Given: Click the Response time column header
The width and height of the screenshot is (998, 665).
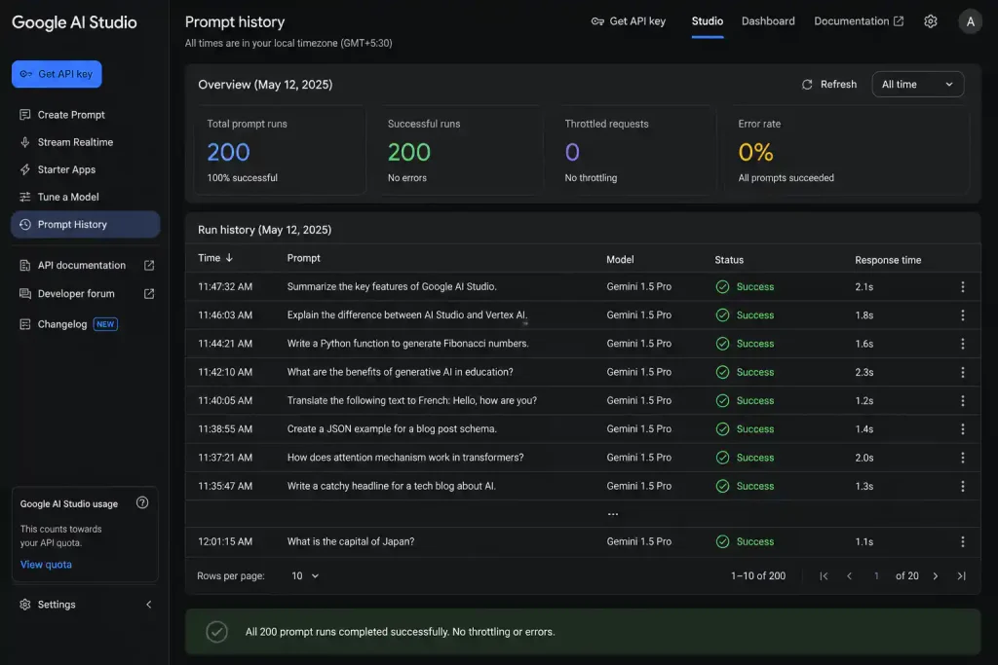Looking at the screenshot, I should point(888,260).
